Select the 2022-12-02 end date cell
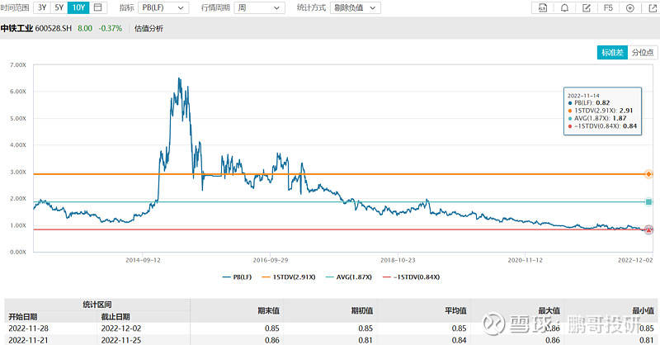 [x=121, y=328]
